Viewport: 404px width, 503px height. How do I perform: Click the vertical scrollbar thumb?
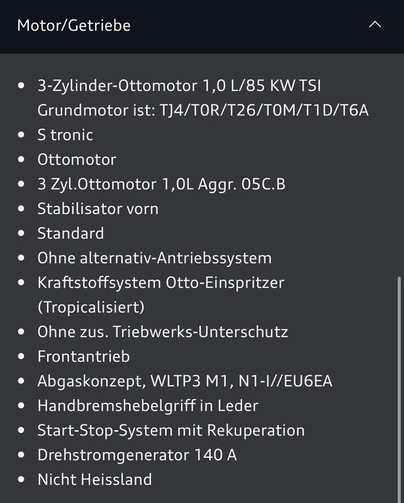tap(399, 389)
